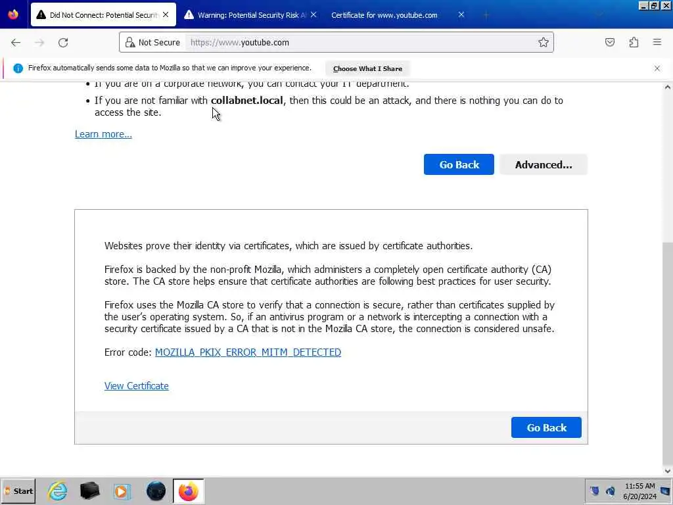
Task: Open the 'View Certificate' link
Action: tap(137, 385)
